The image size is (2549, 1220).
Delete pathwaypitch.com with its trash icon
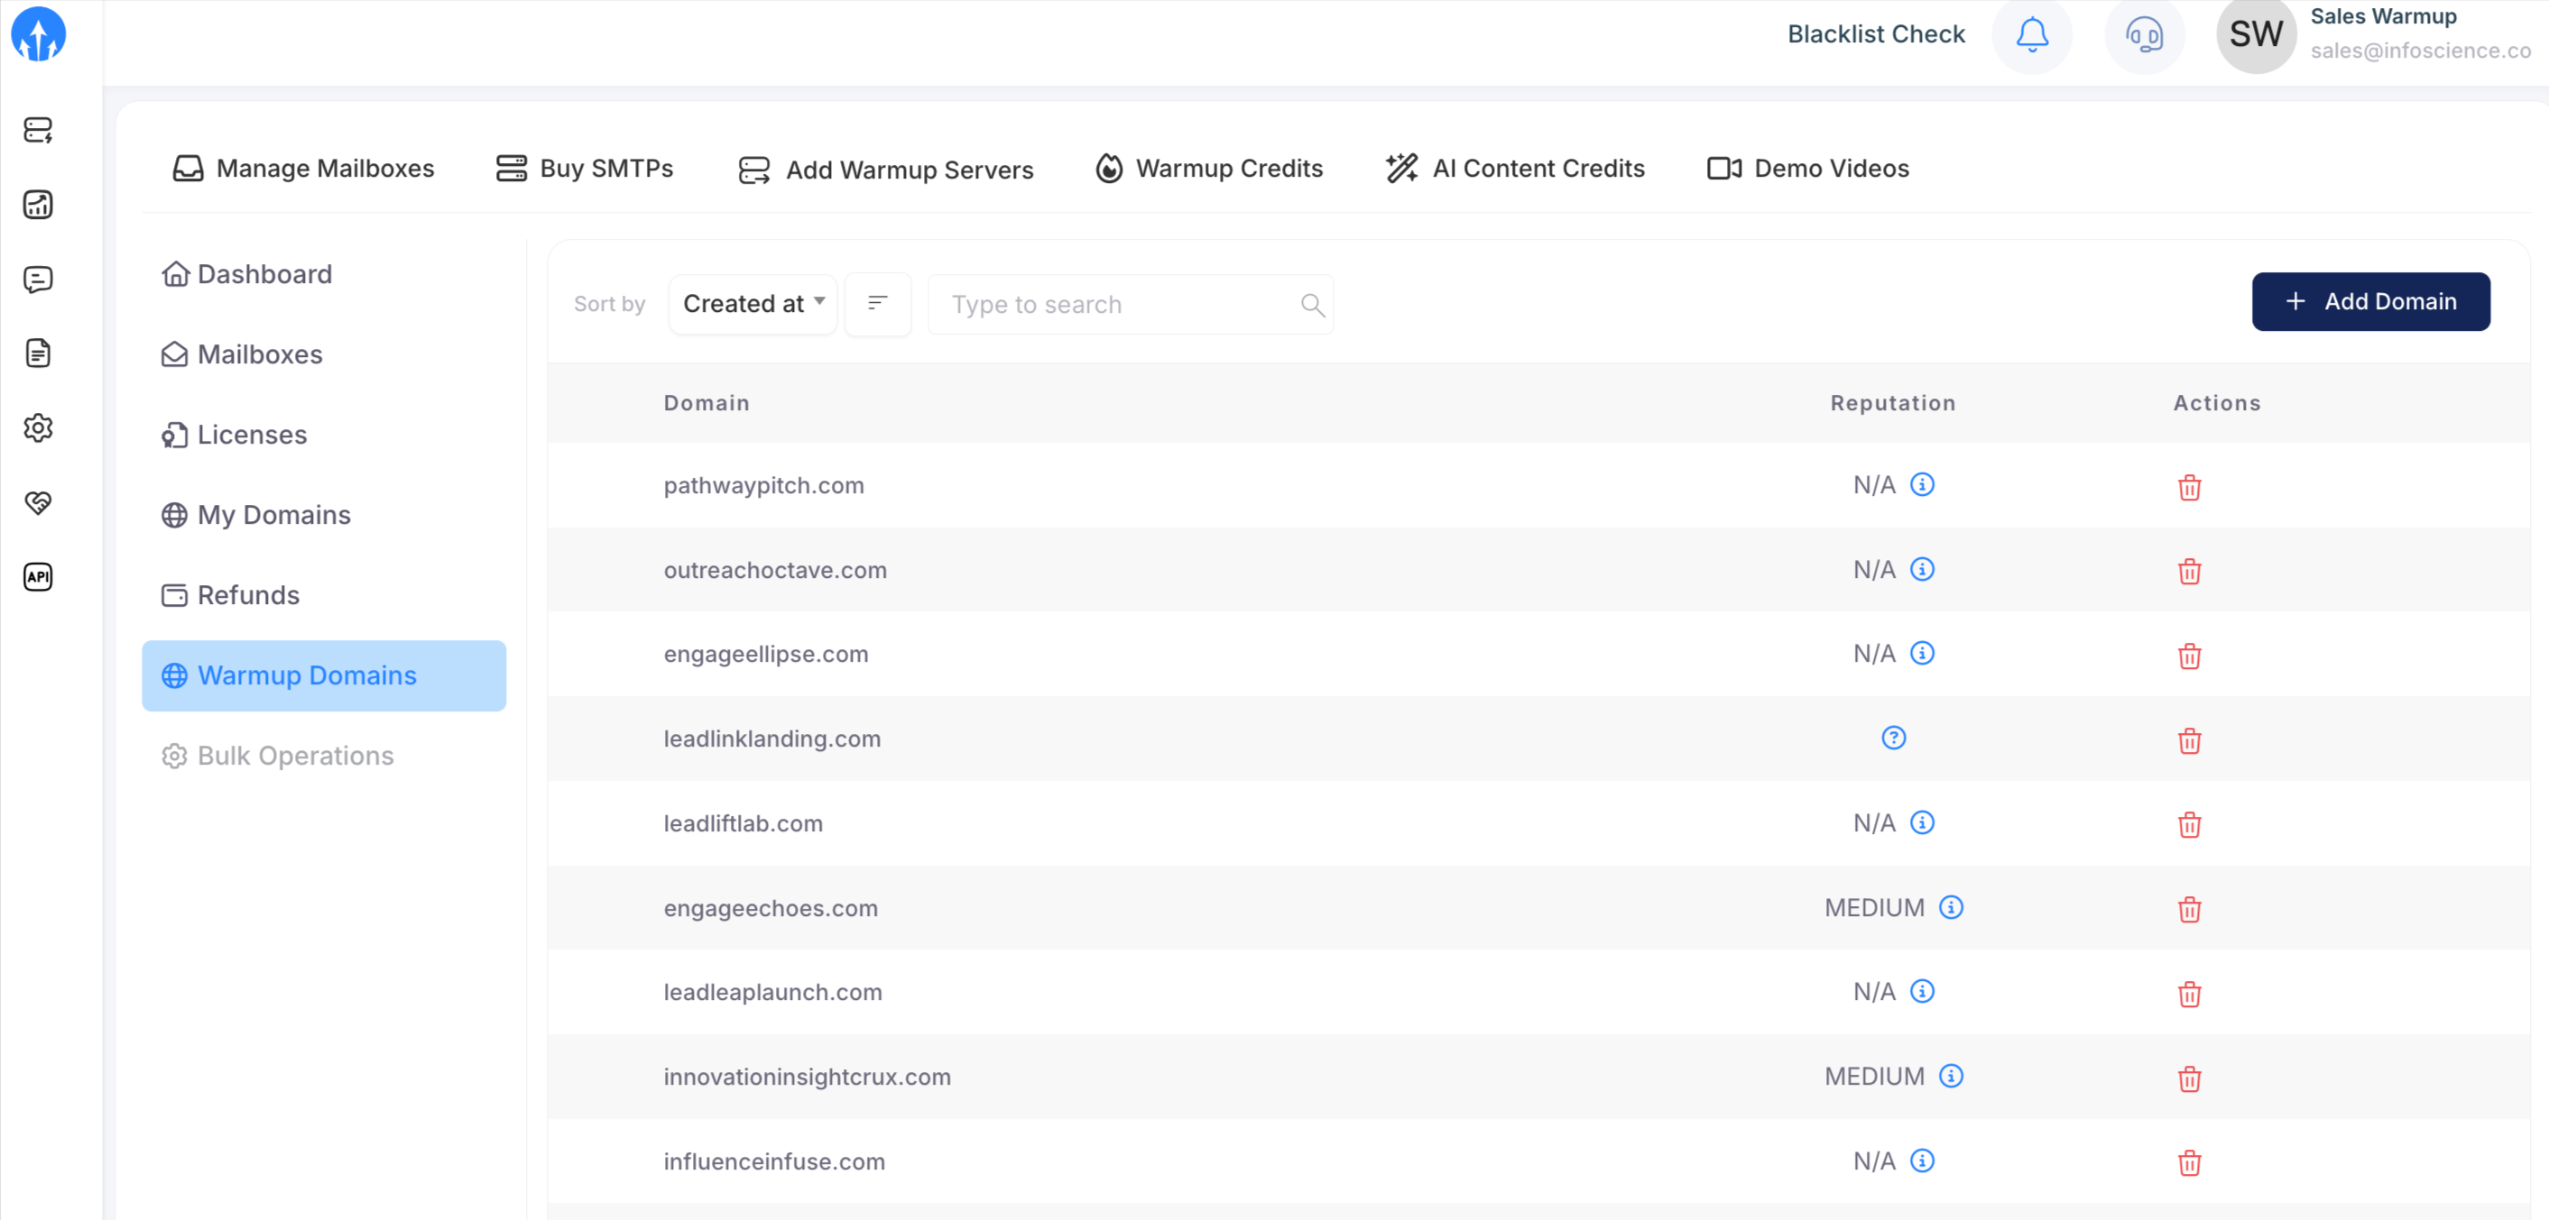2189,486
